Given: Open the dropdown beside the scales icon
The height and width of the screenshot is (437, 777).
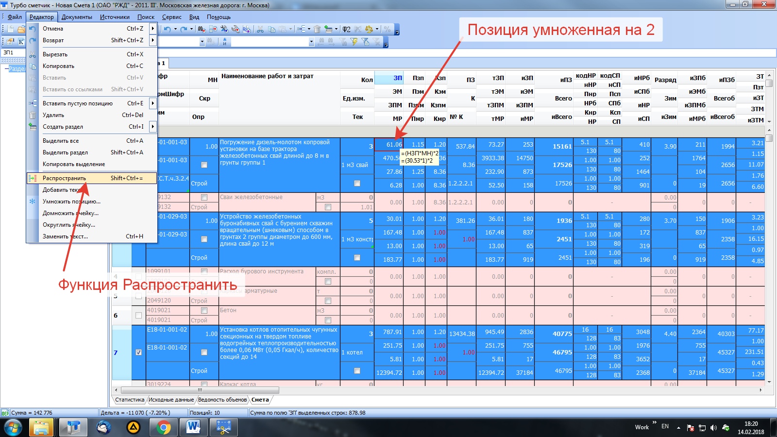Looking at the screenshot, I should 377,29.
